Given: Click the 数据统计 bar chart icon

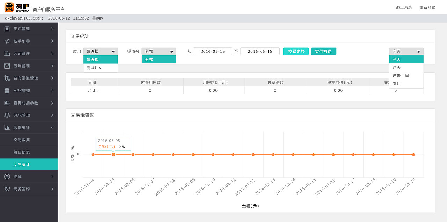Looking at the screenshot, I should pos(7,128).
